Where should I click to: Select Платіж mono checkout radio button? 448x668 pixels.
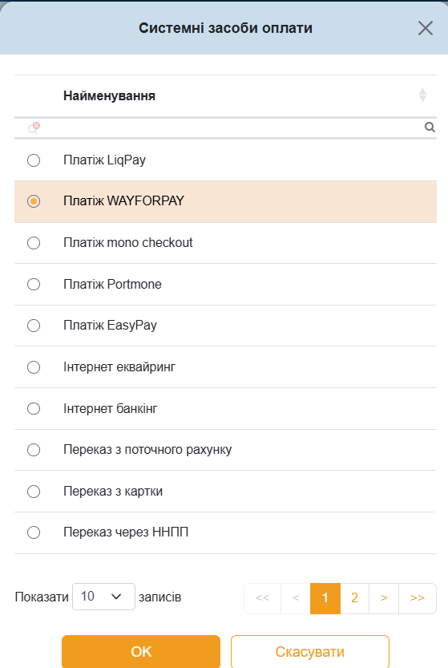(x=34, y=243)
